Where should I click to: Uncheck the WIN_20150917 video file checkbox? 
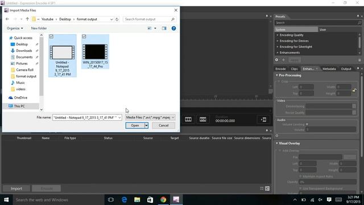click(84, 36)
